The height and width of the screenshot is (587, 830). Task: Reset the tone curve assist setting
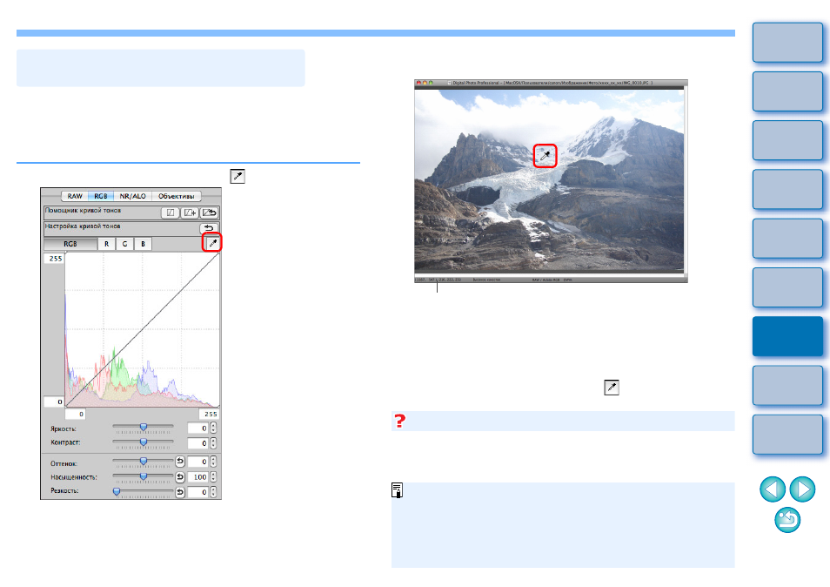point(209,213)
